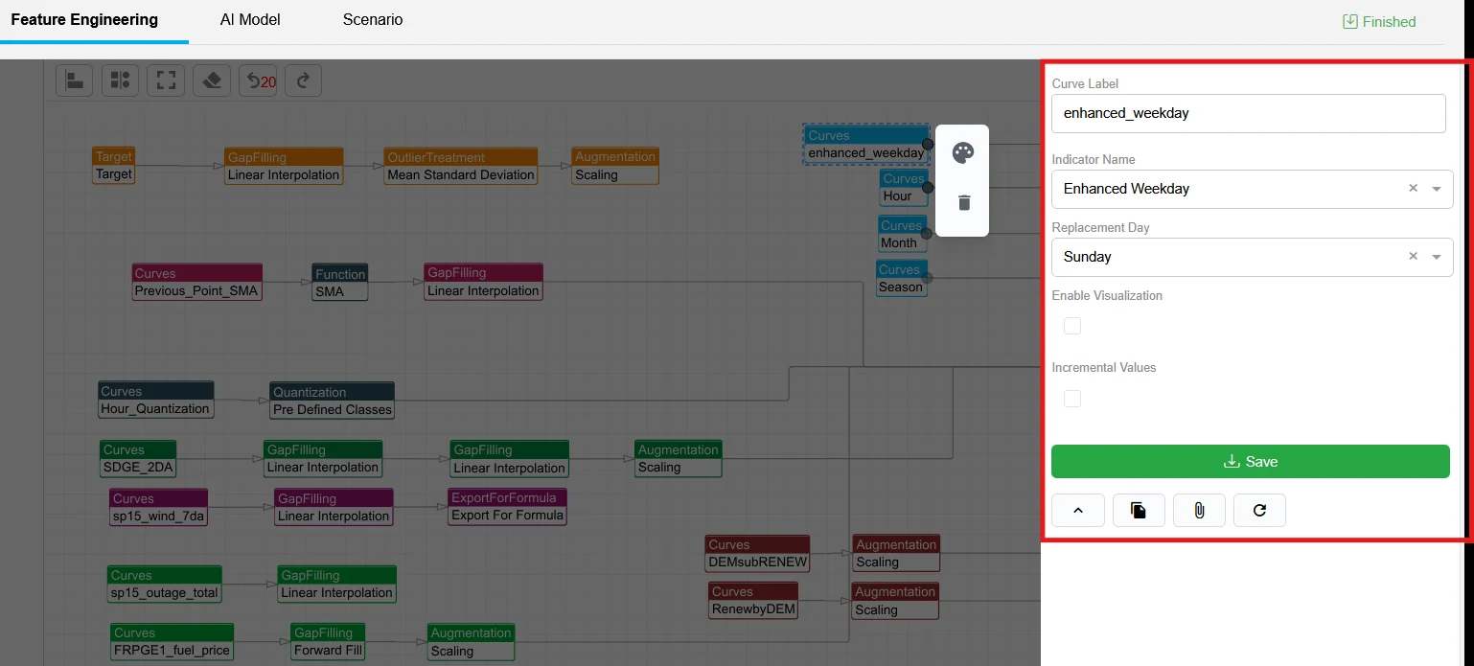Select the Target node
1474x666 pixels.
114,165
